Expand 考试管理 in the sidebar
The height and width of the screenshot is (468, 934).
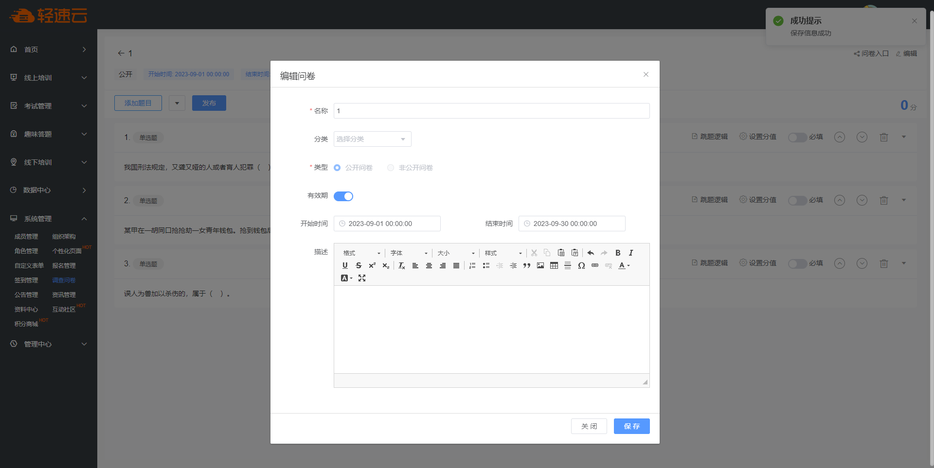coord(49,106)
